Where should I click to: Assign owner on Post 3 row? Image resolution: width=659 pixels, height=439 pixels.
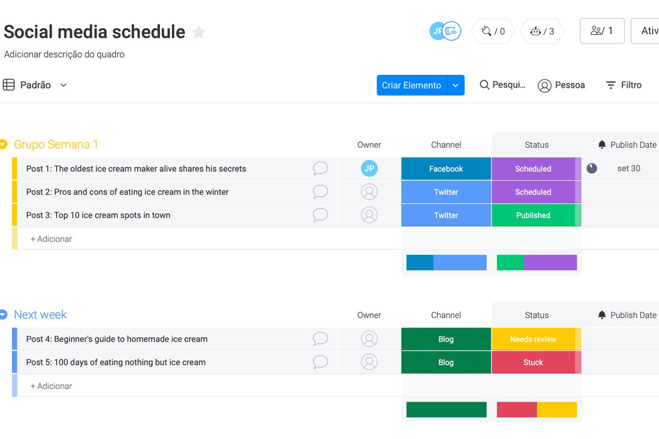pyautogui.click(x=369, y=215)
